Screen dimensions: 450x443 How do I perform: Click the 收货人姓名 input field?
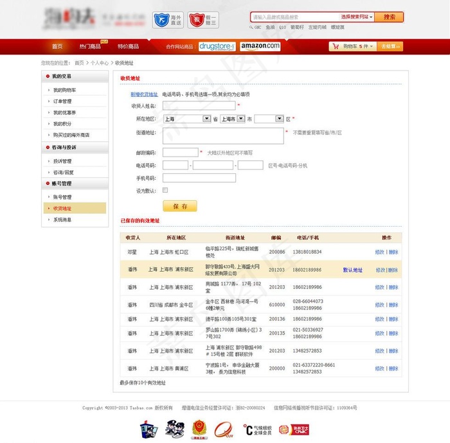(x=199, y=105)
